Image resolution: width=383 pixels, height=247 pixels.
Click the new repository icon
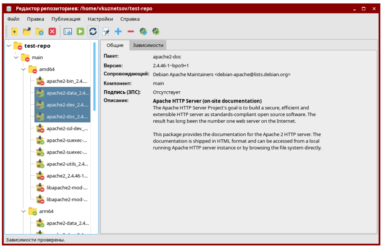click(x=14, y=32)
